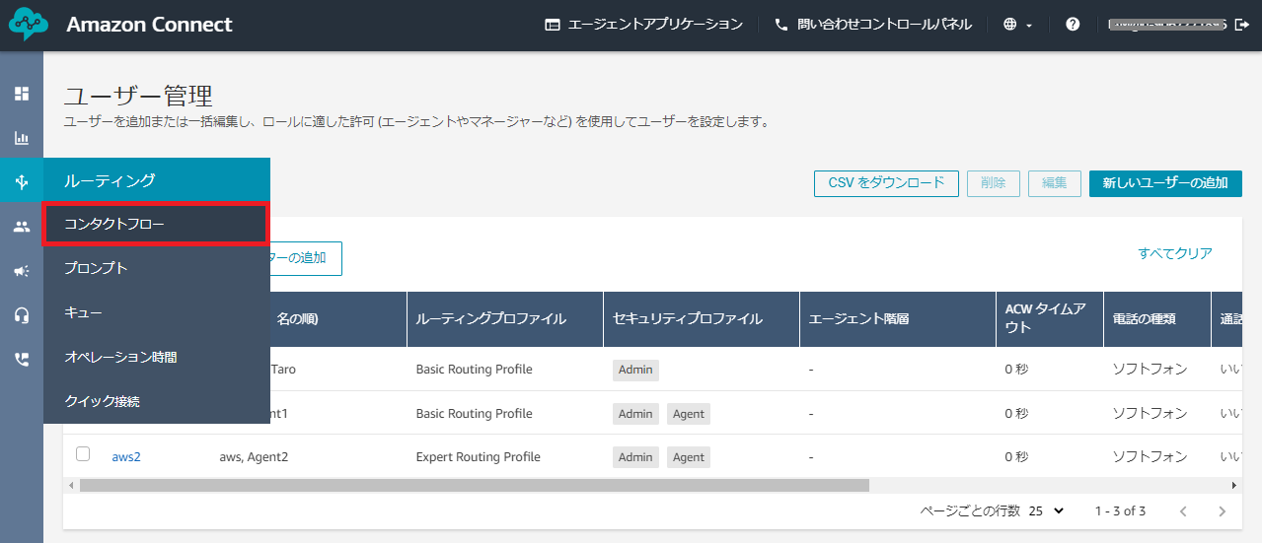Click Agent tag in the aws2 row

689,457
